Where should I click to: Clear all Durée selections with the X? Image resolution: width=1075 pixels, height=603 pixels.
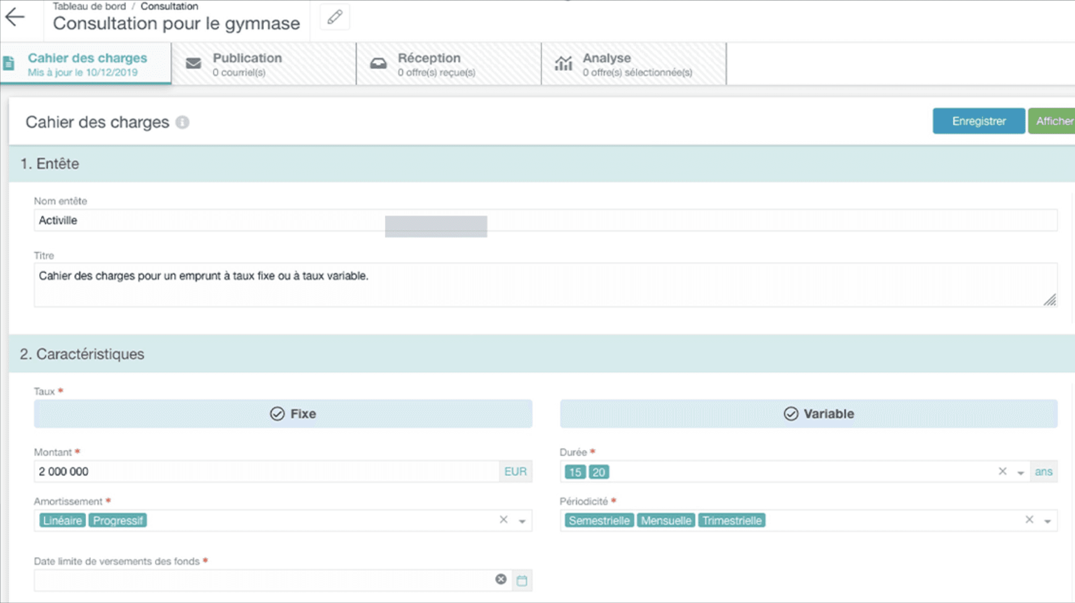click(1002, 472)
